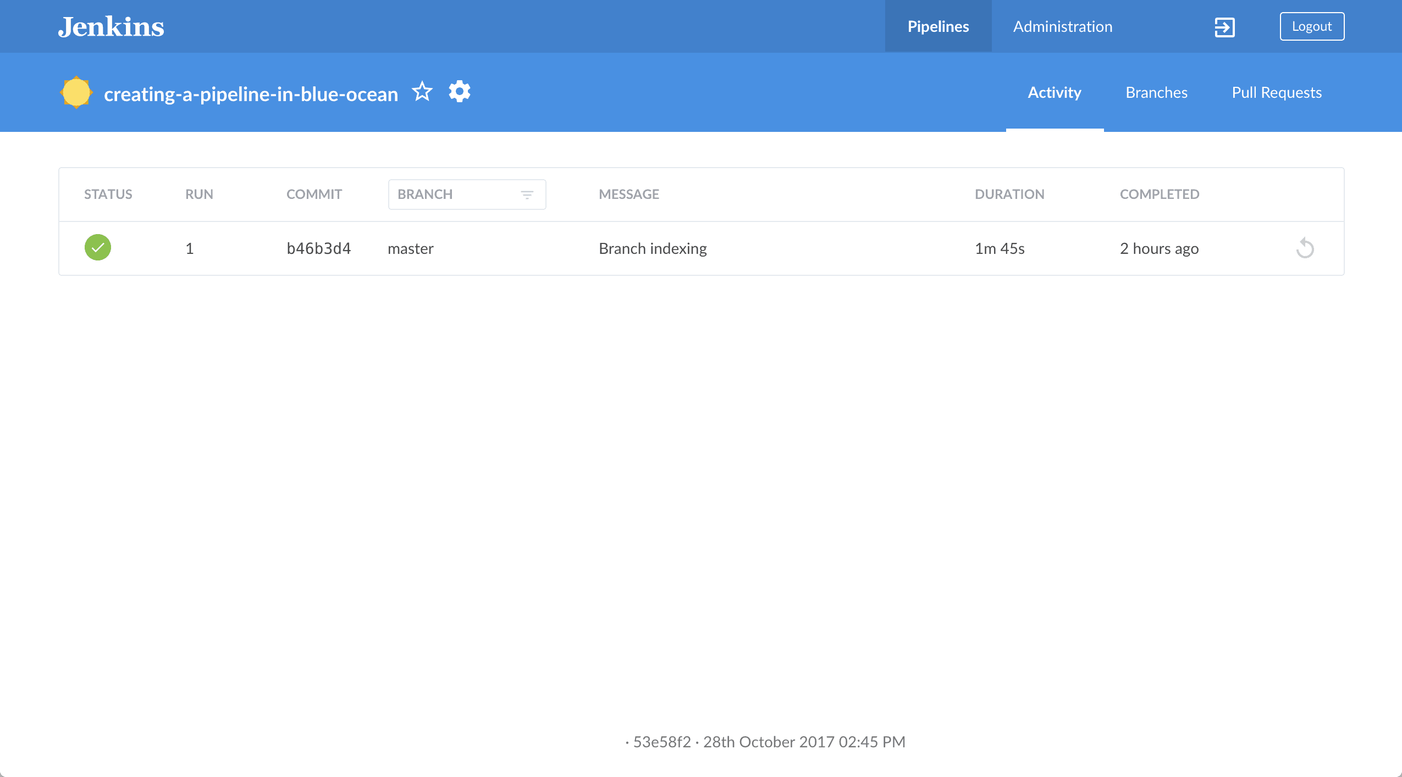Switch to the Branches tab

tap(1156, 92)
